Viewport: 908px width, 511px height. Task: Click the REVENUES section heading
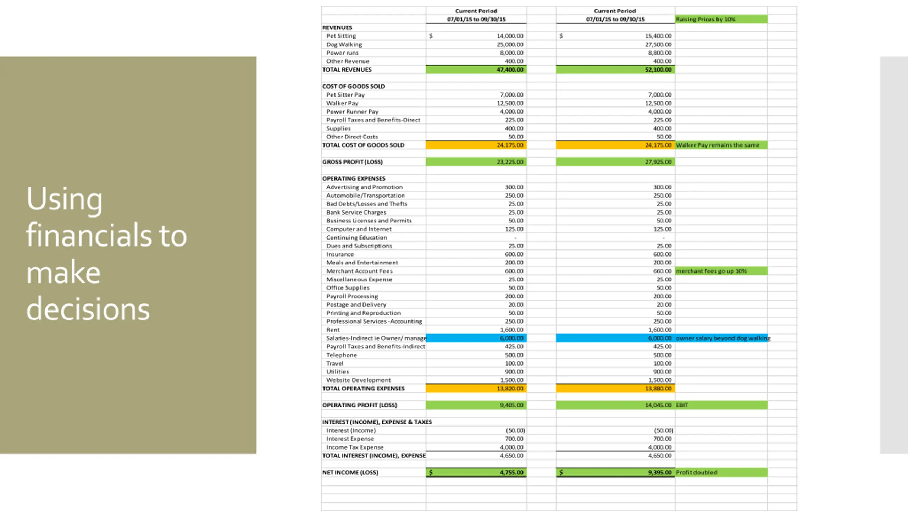click(337, 28)
